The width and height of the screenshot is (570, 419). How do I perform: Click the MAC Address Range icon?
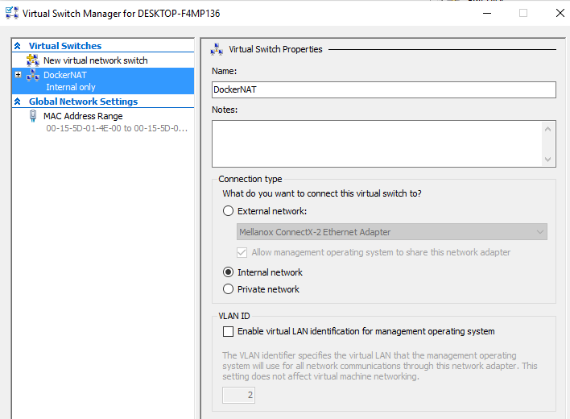pyautogui.click(x=33, y=116)
